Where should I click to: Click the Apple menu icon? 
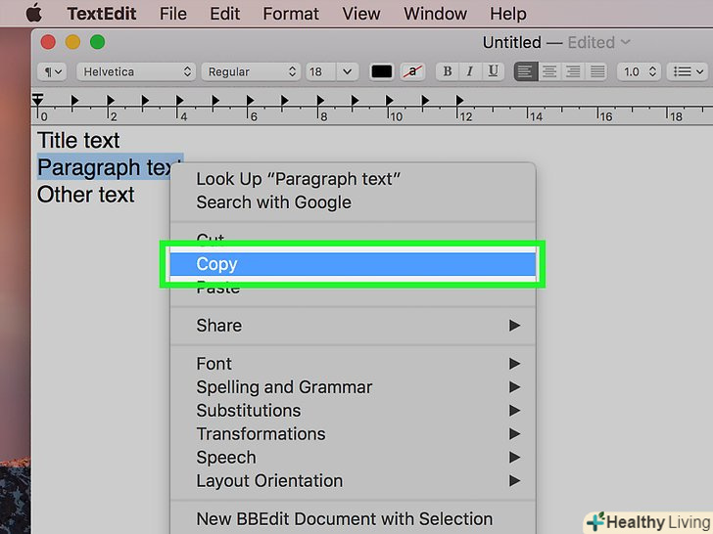[x=33, y=14]
